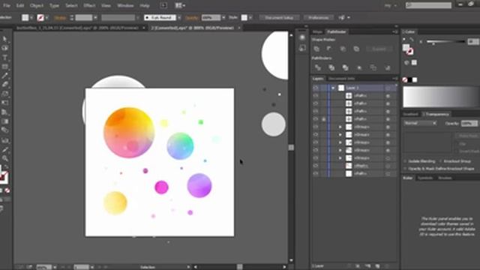The width and height of the screenshot is (480, 270).
Task: Toggle visibility eye of Layer 1
Action: (316, 88)
